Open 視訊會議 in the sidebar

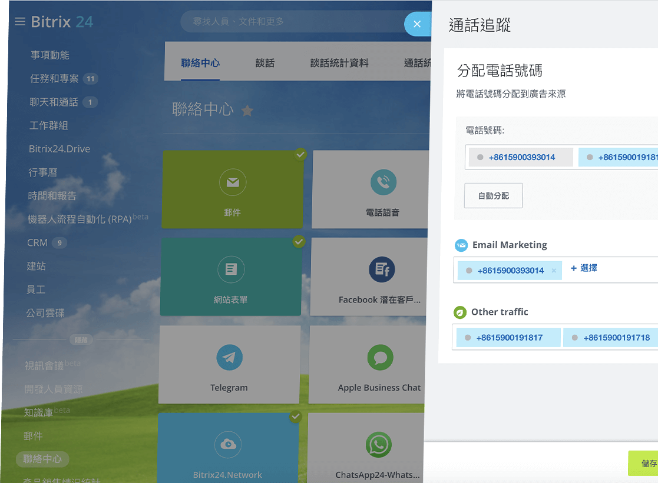tap(44, 365)
